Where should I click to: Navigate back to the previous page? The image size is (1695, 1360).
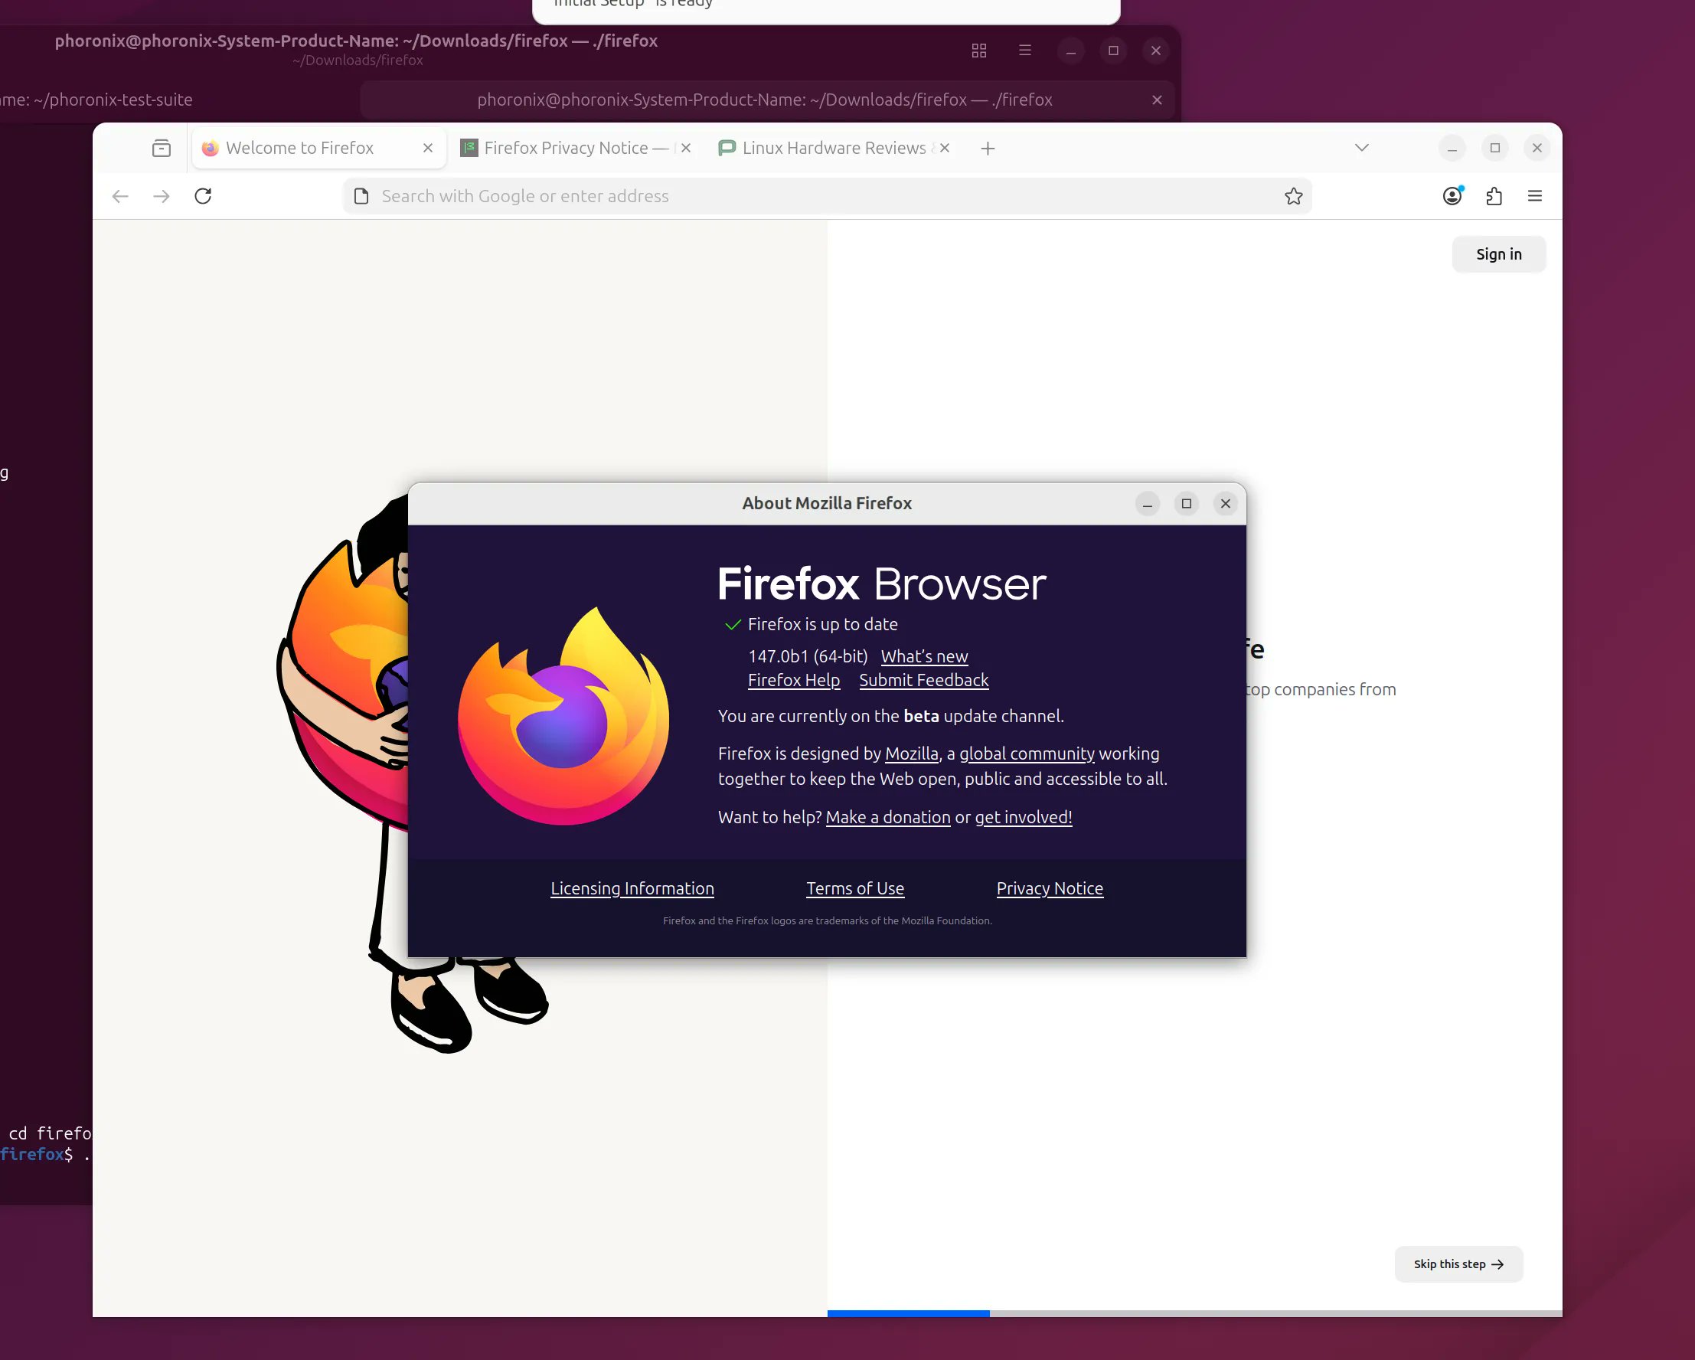click(x=119, y=196)
